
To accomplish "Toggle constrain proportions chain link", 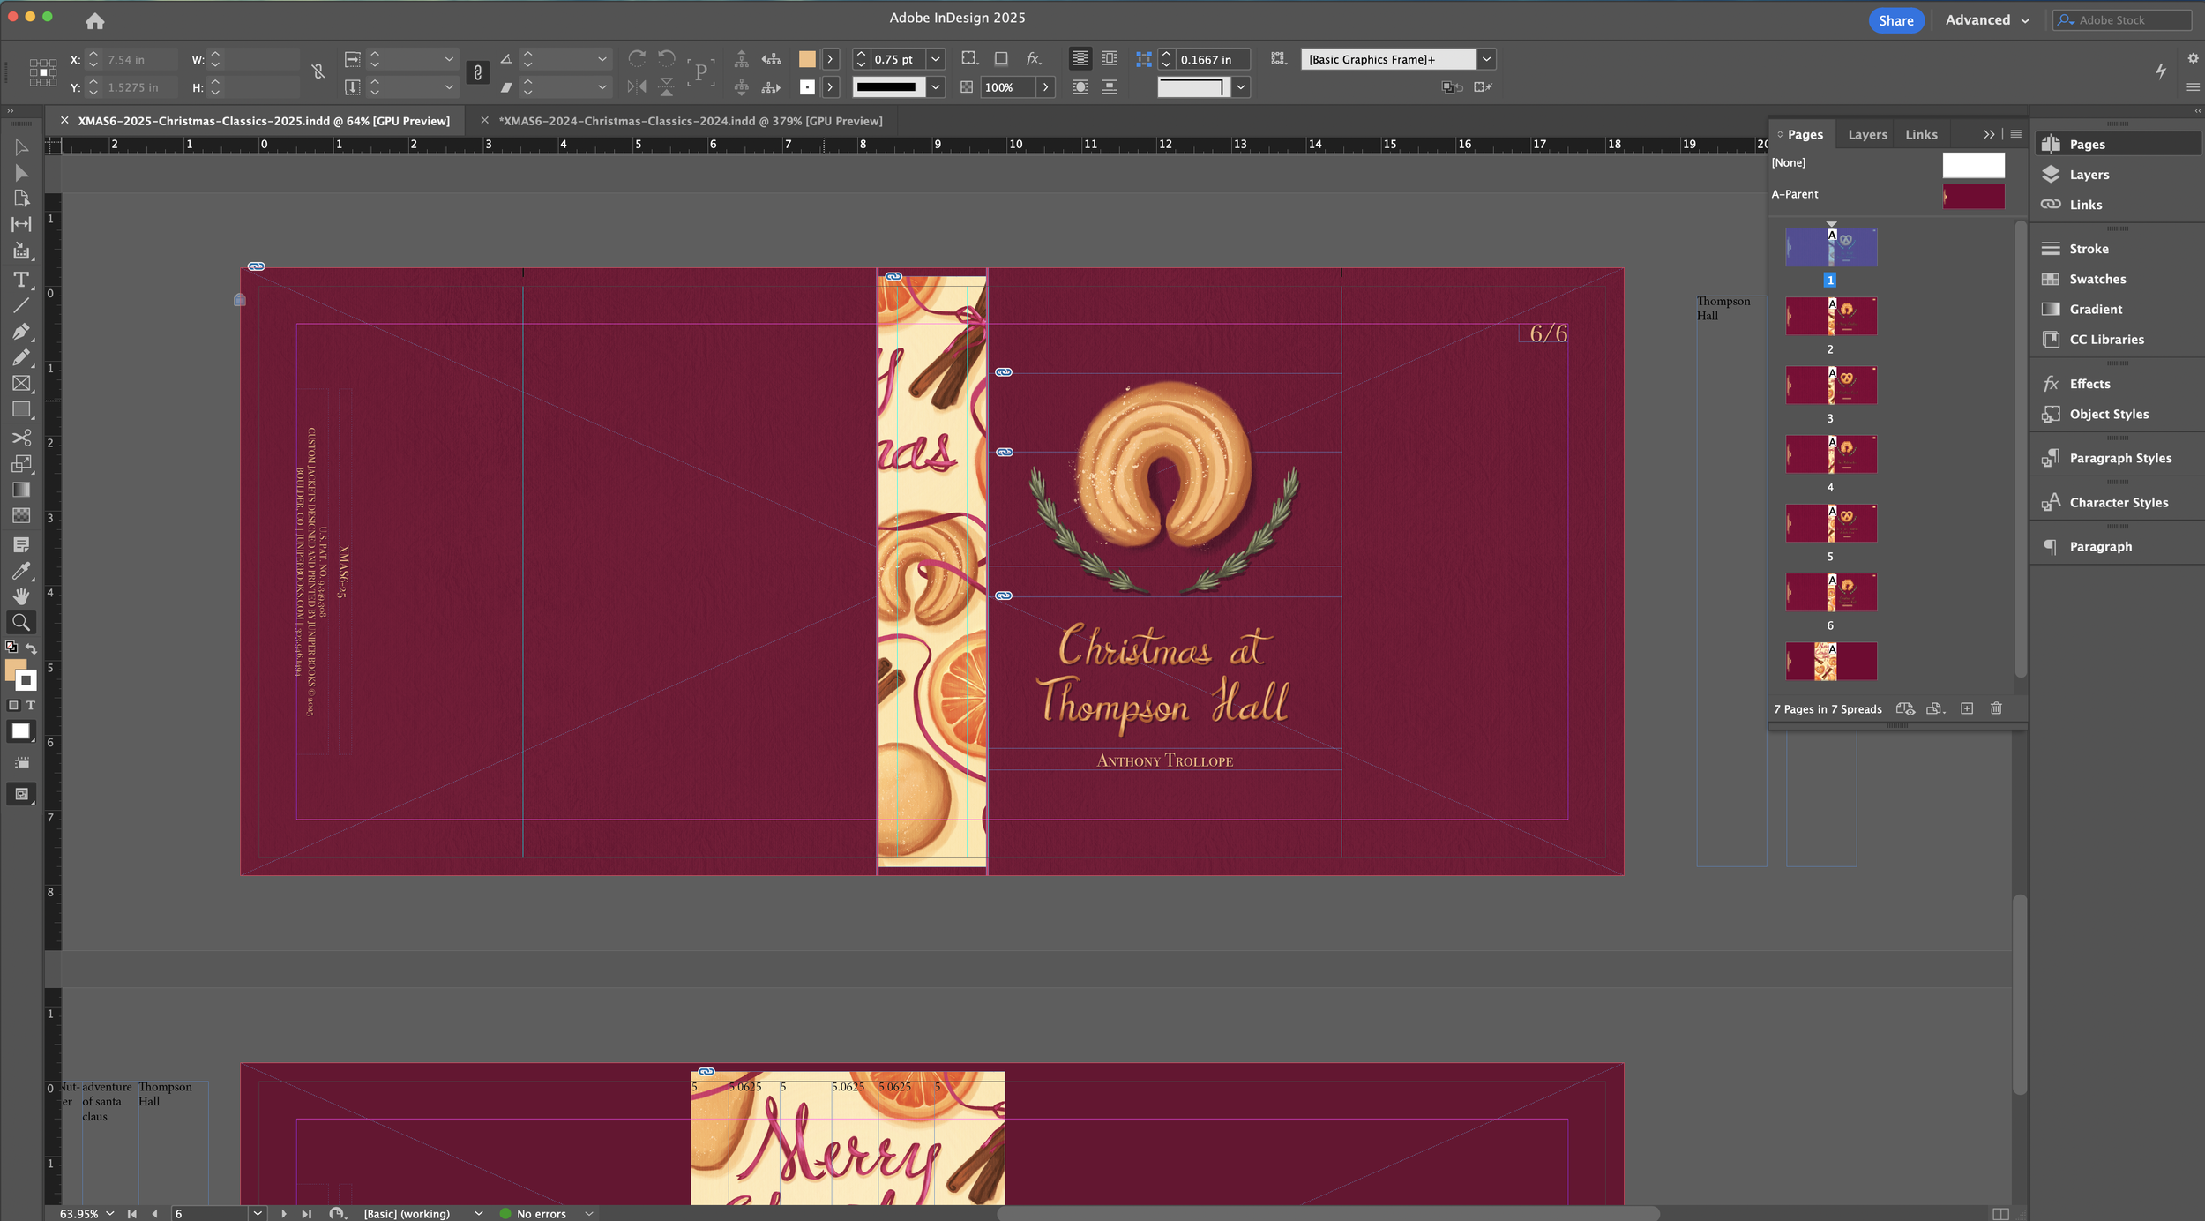I will coord(318,72).
